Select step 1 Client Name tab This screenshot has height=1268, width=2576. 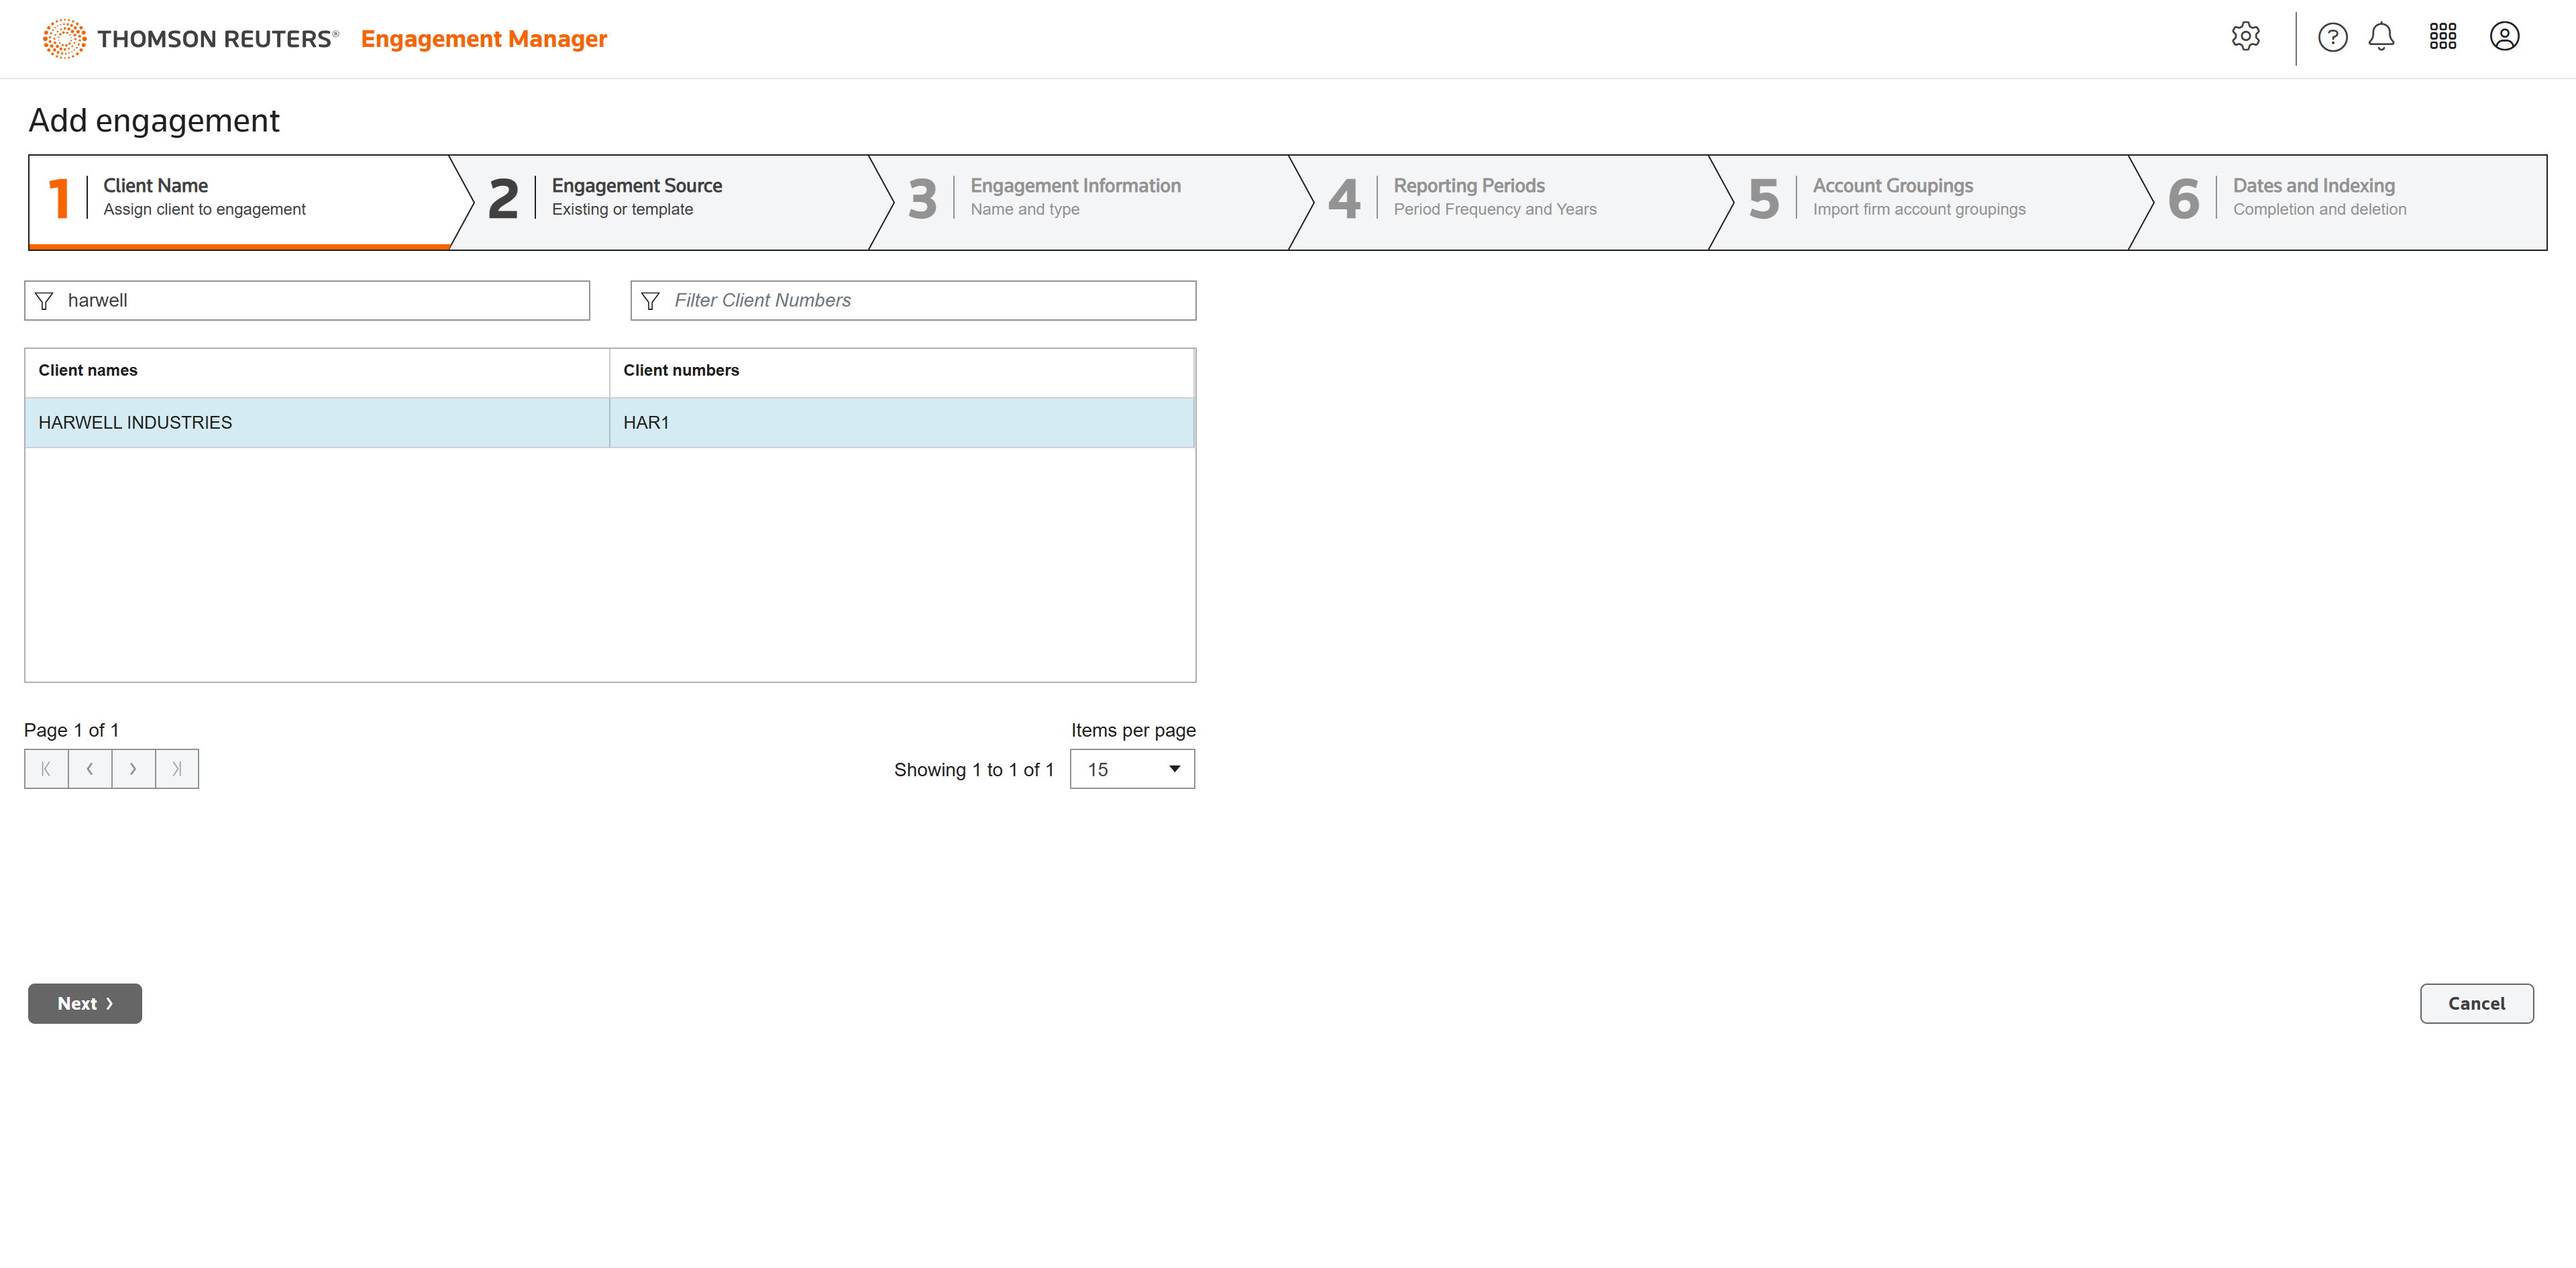click(240, 198)
